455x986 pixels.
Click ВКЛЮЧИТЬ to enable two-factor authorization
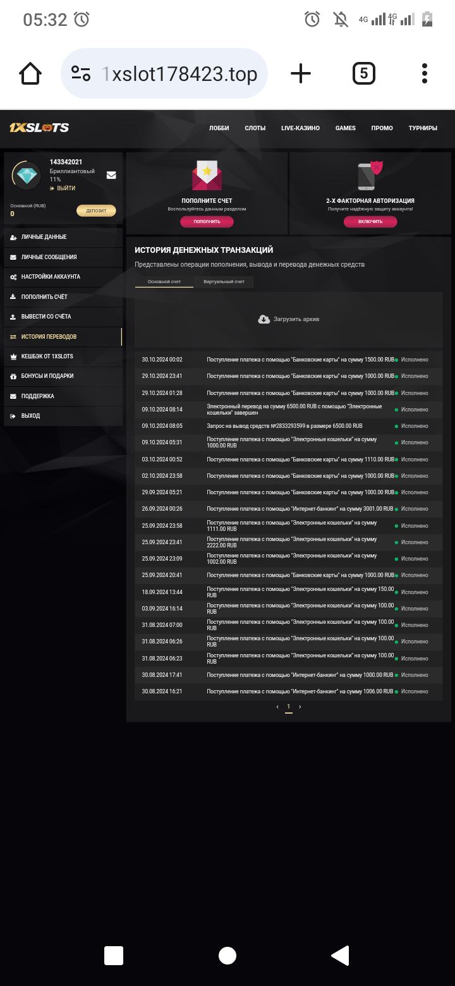click(370, 221)
